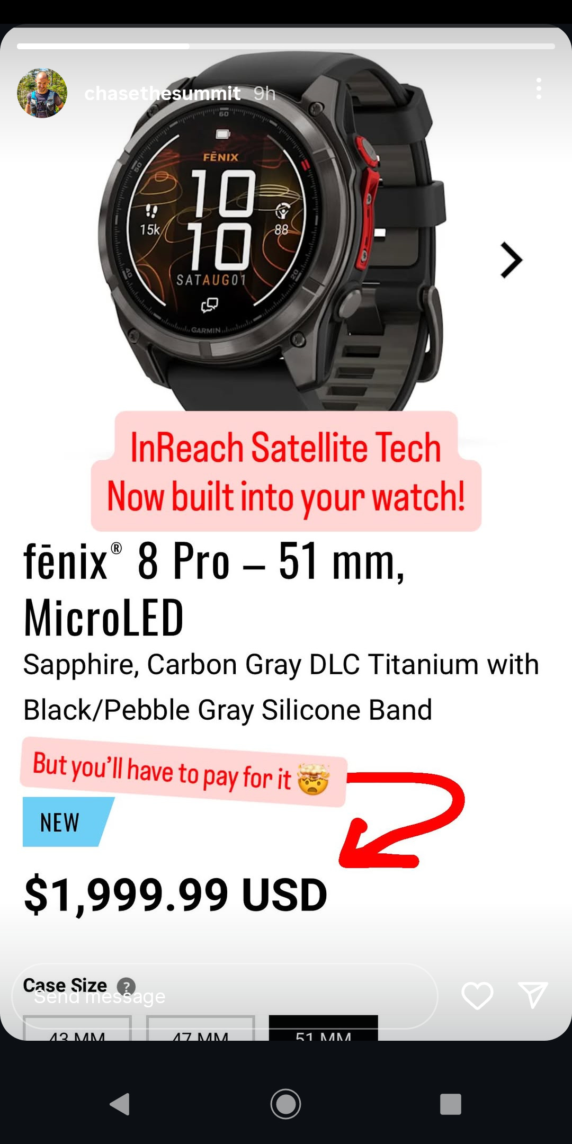Select the 47 MM case size
Image resolution: width=572 pixels, height=1144 pixels.
[201, 1028]
